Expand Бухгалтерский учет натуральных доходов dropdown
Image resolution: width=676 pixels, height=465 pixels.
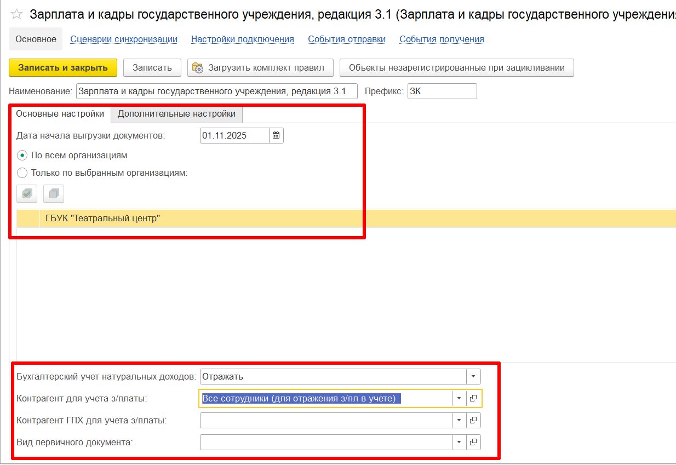(x=473, y=377)
